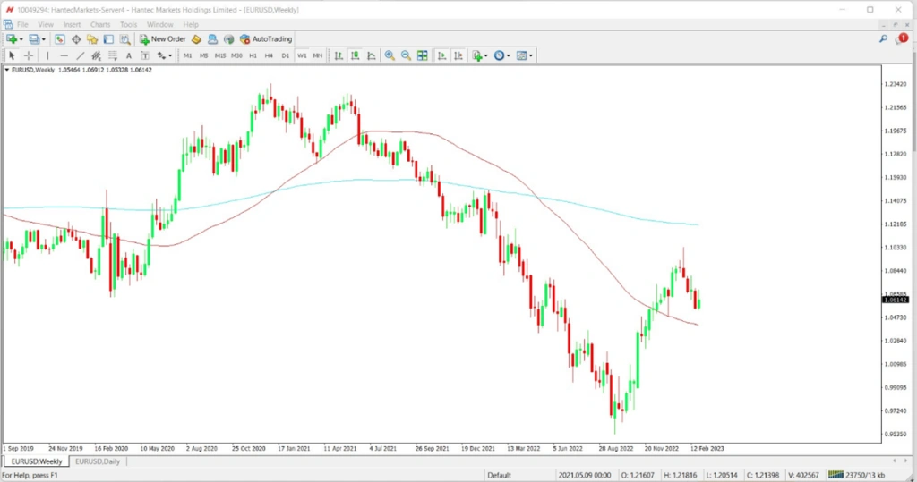Select the trendline drawing tool
The image size is (917, 482).
[x=81, y=55]
